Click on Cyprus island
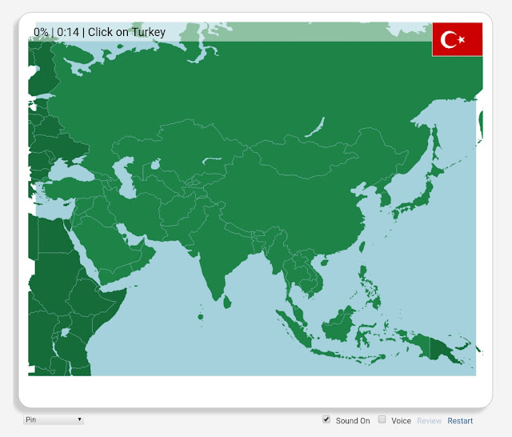 68,204
